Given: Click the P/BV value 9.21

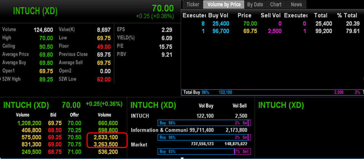Looking at the screenshot, I should [x=167, y=55].
